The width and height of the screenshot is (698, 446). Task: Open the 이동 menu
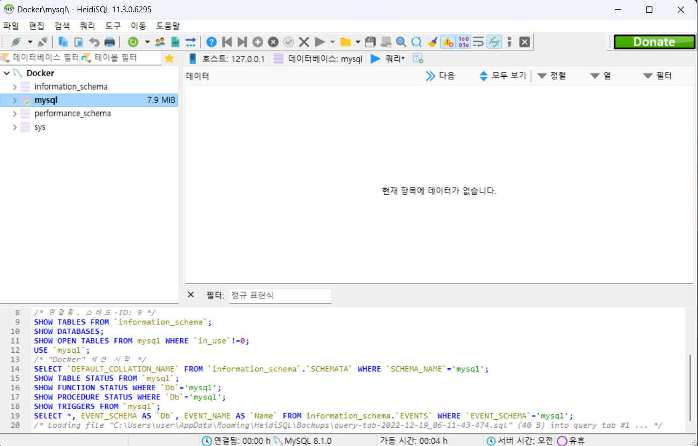coord(138,26)
